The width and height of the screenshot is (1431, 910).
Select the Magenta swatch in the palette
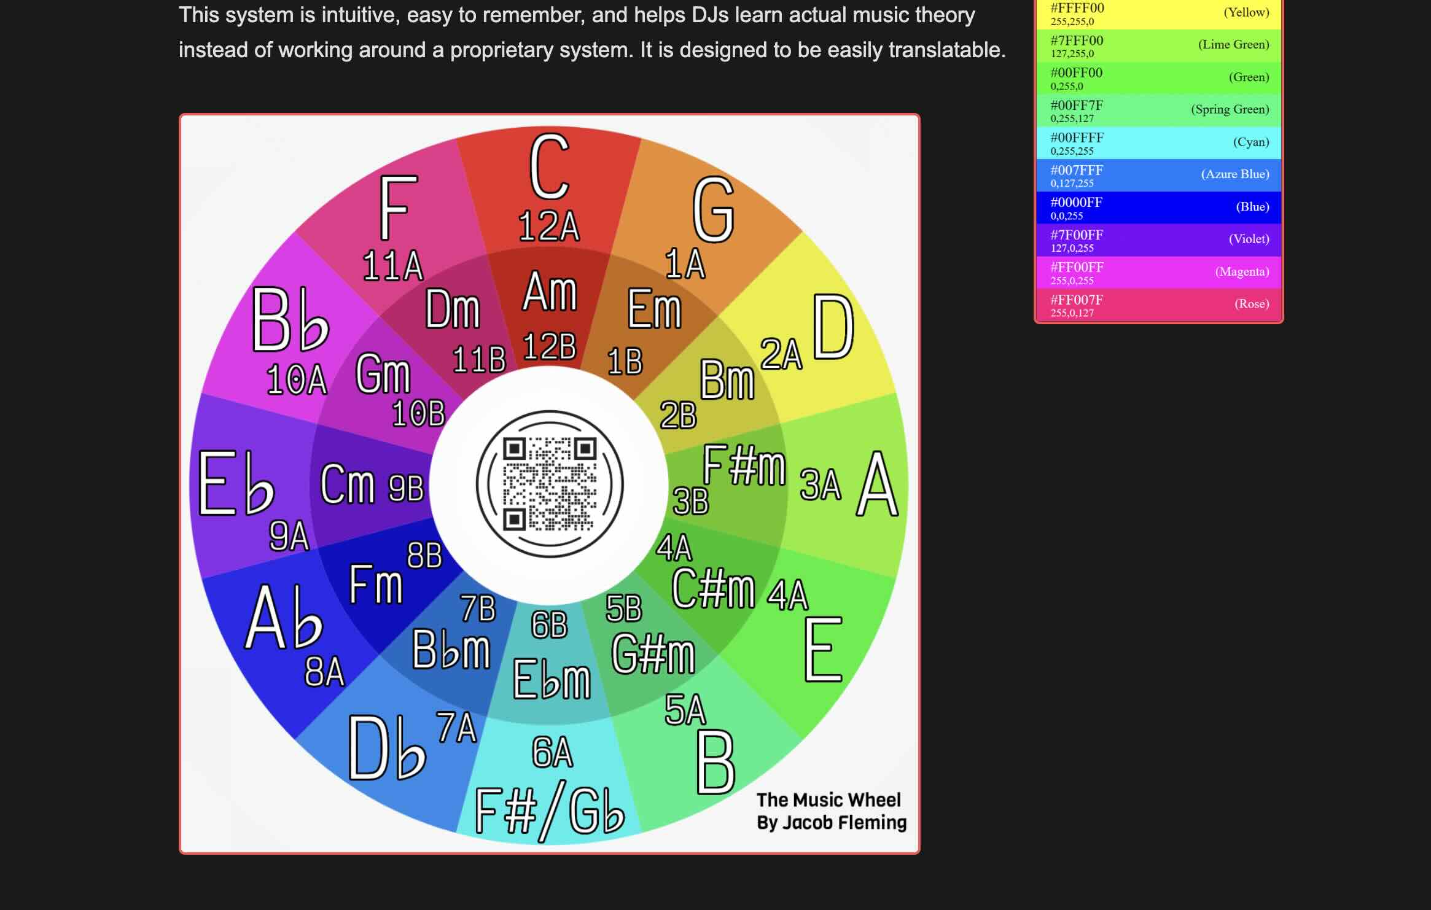(x=1158, y=271)
